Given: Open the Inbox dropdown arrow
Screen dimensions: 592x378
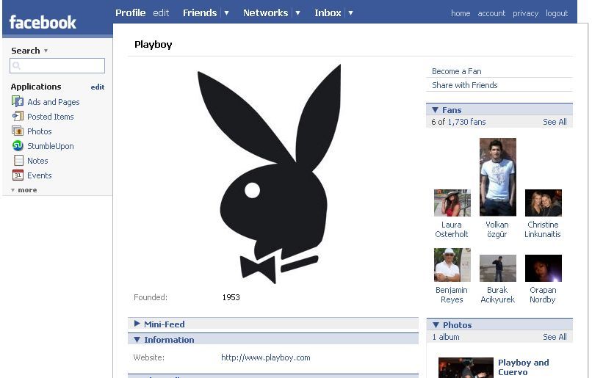Looking at the screenshot, I should click(350, 13).
